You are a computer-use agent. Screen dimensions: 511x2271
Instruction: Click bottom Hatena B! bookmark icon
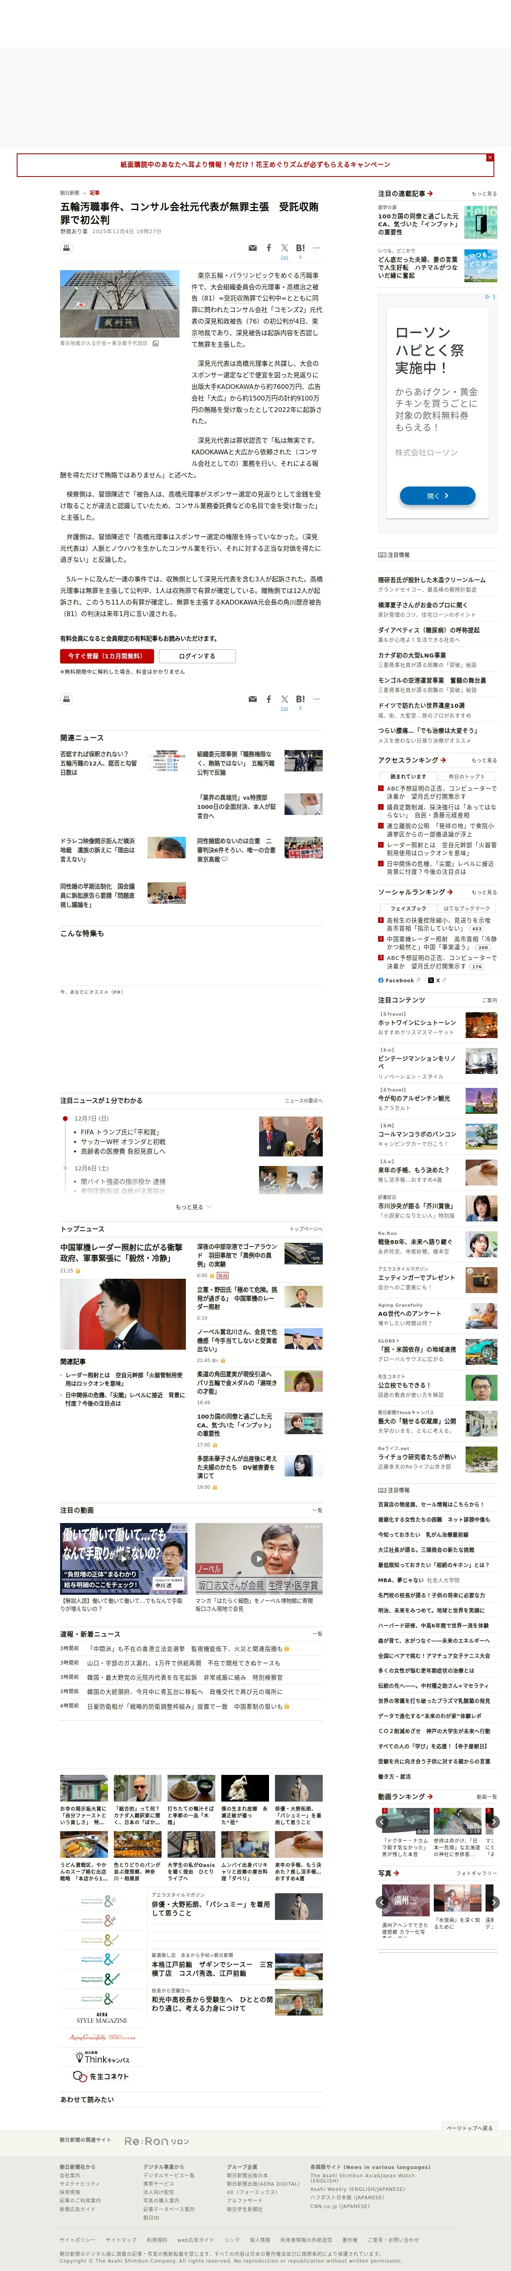pyautogui.click(x=300, y=699)
